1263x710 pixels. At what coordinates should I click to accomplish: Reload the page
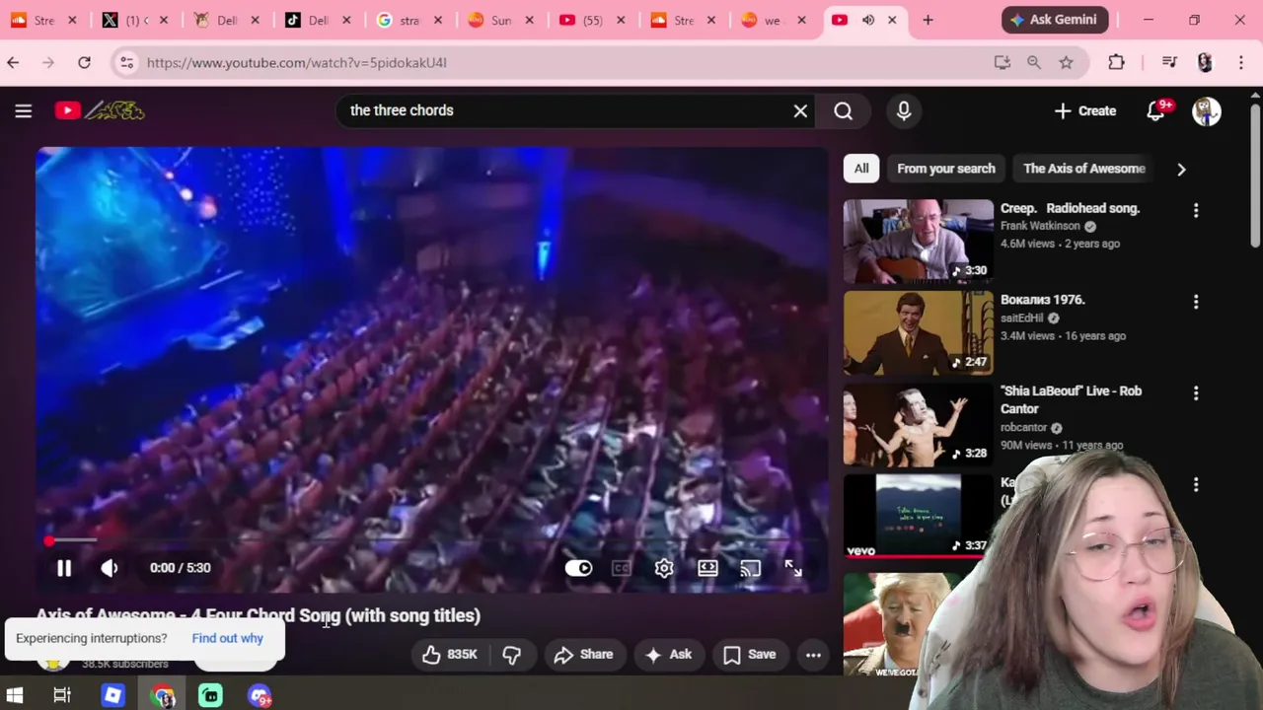[x=84, y=62]
